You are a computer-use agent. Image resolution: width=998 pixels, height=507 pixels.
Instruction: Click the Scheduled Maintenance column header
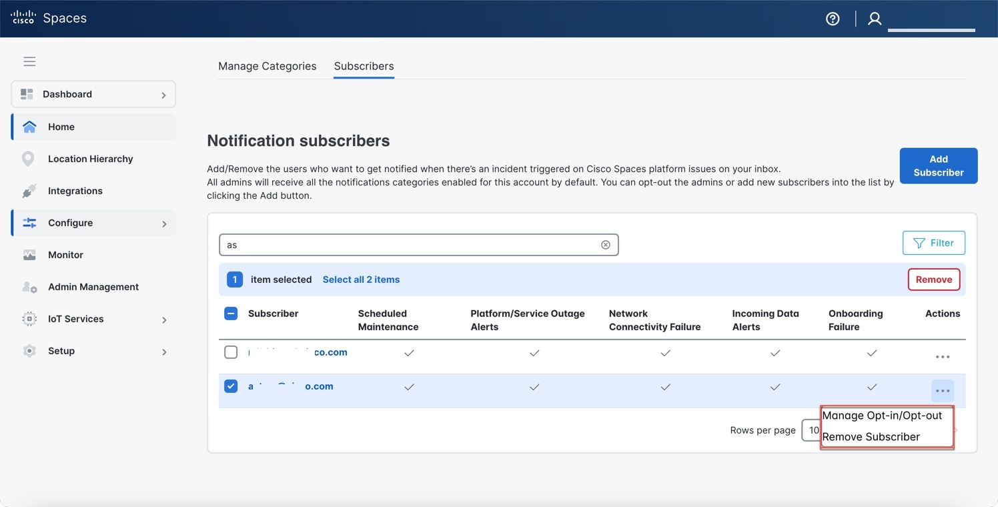[x=388, y=320]
